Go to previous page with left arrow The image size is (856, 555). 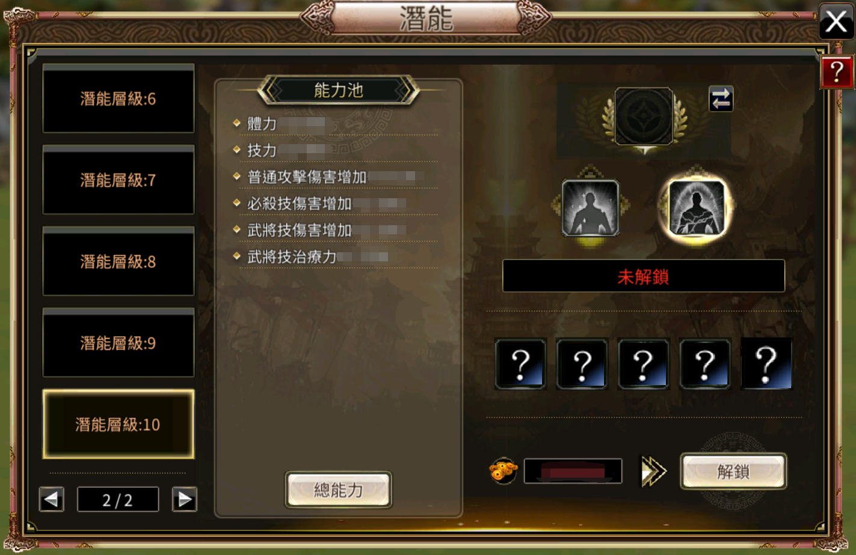point(52,499)
